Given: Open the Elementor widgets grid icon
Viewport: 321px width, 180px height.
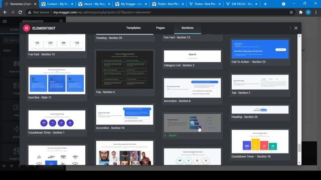Looking at the screenshot, I should coord(61,21).
